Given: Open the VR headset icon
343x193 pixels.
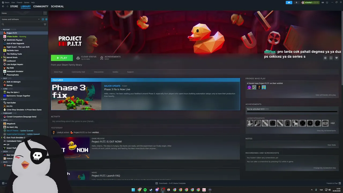Looking at the screenshot, I should tap(323, 2).
